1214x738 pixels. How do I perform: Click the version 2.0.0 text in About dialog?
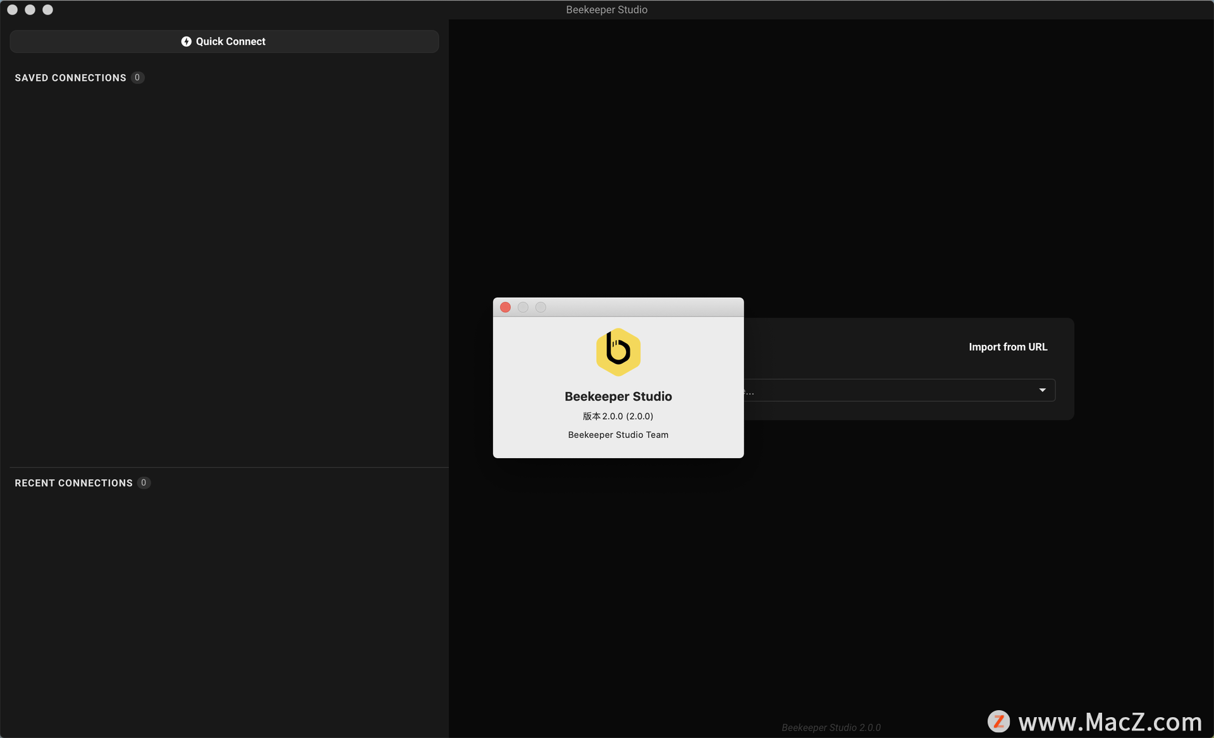618,416
